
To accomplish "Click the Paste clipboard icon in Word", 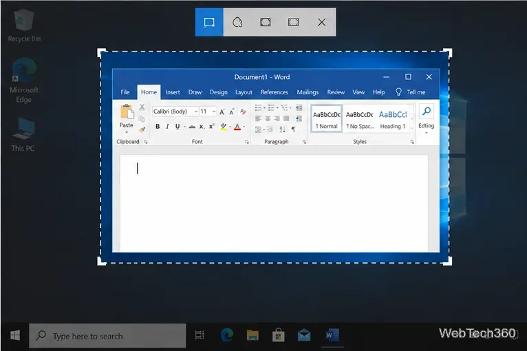I will pos(127,112).
